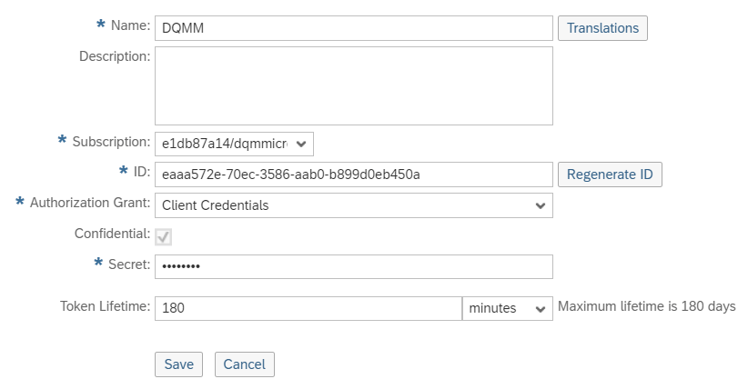Save the OAuth client settings
Viewport: 748px width, 389px height.
(179, 364)
